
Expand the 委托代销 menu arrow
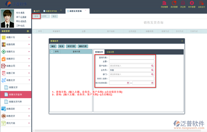click(x=29, y=123)
